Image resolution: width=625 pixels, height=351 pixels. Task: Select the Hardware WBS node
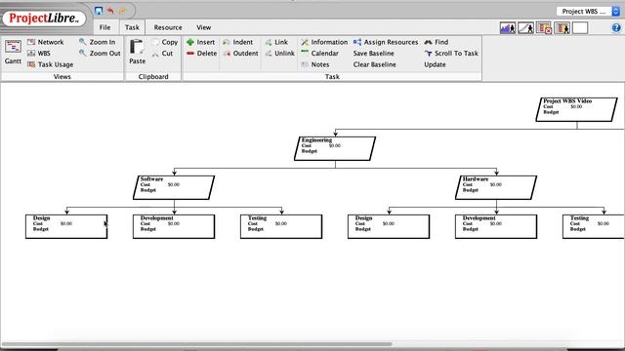496,187
